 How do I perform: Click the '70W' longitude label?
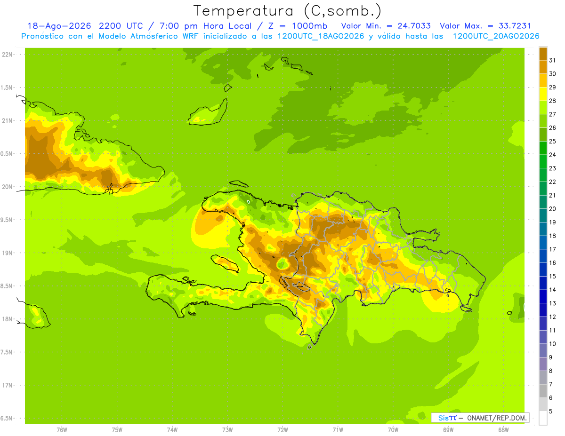pos(393,430)
